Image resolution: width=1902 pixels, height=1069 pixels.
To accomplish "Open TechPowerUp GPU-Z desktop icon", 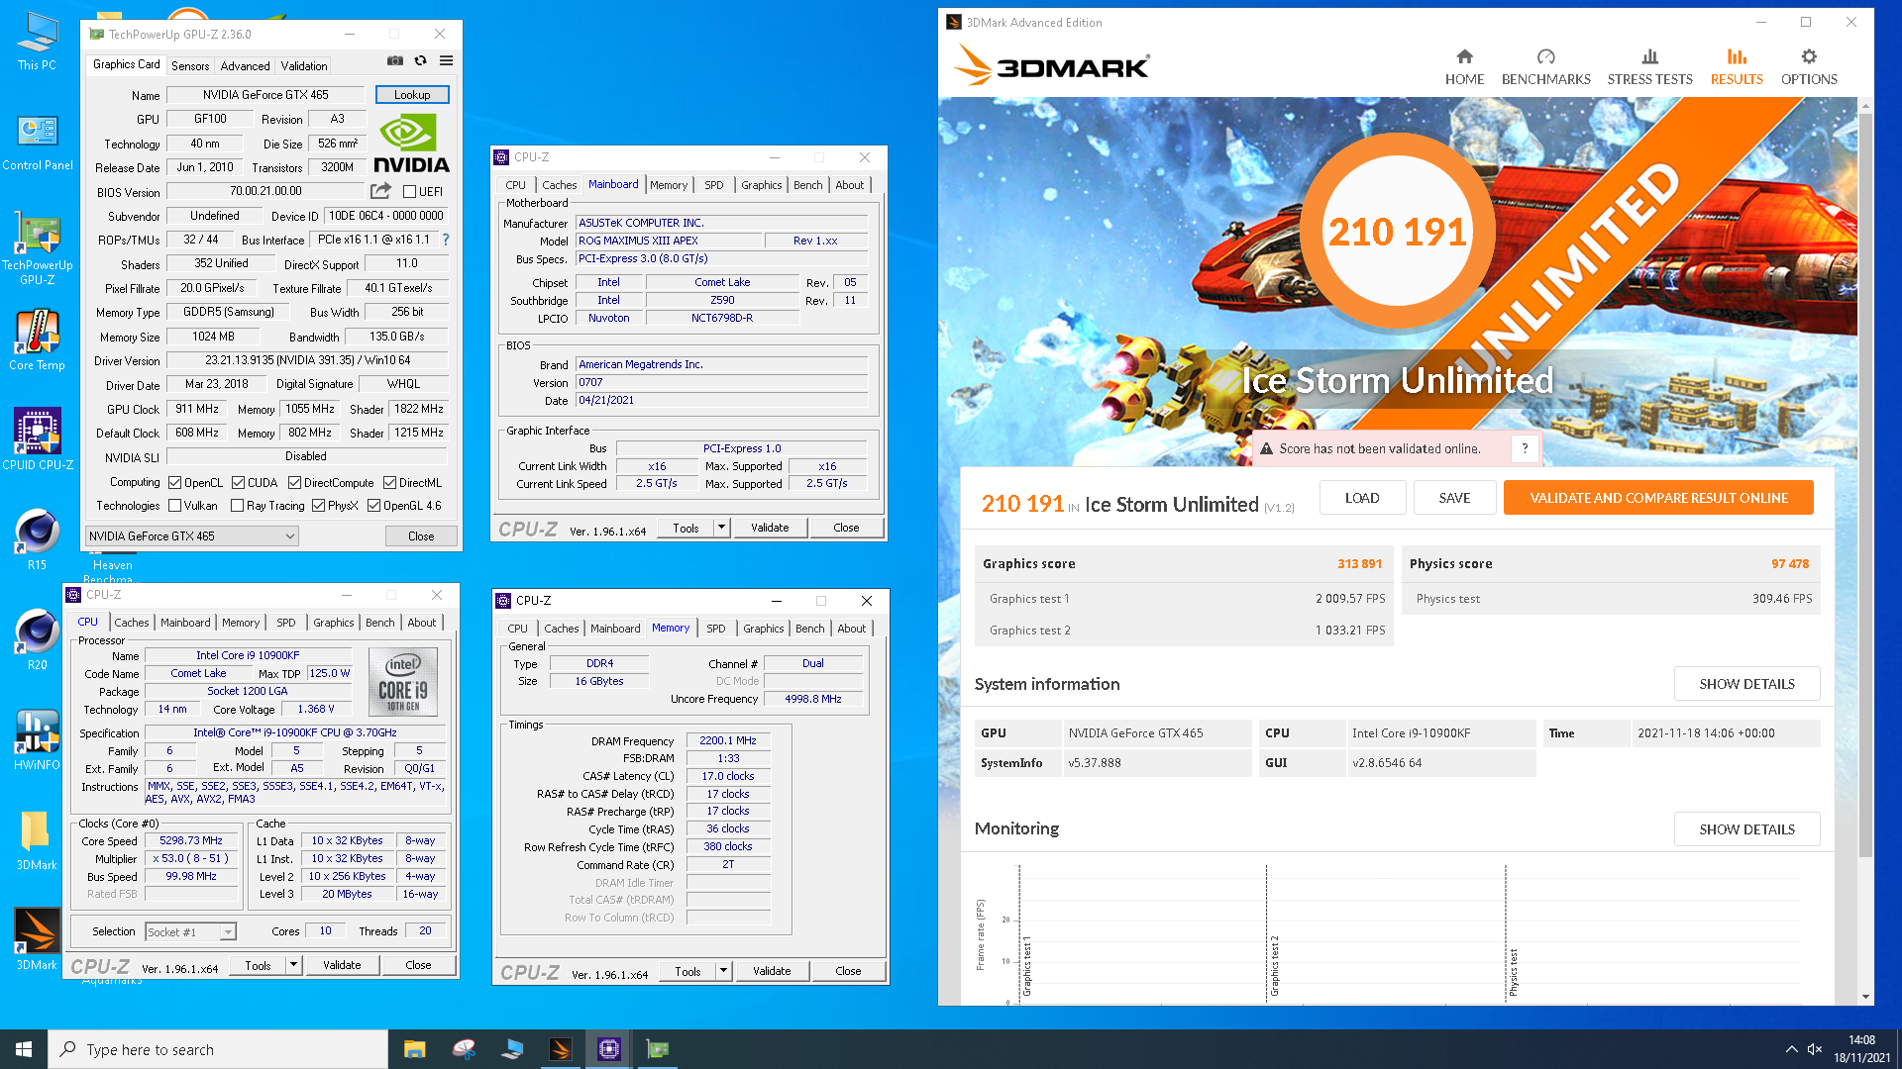I will 38,249.
